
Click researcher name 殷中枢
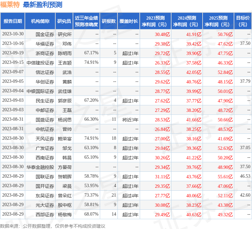(x=65, y=205)
